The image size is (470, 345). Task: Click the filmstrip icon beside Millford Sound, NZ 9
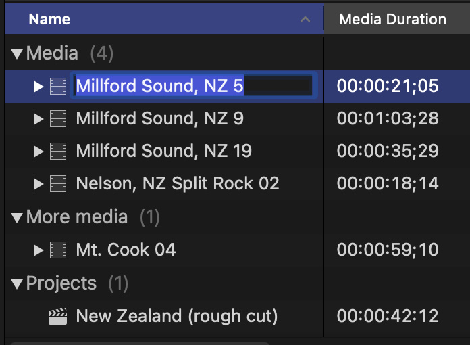pyautogui.click(x=59, y=119)
